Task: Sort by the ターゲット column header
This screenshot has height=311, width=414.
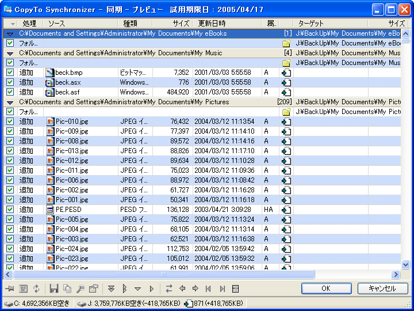Action: click(331, 23)
